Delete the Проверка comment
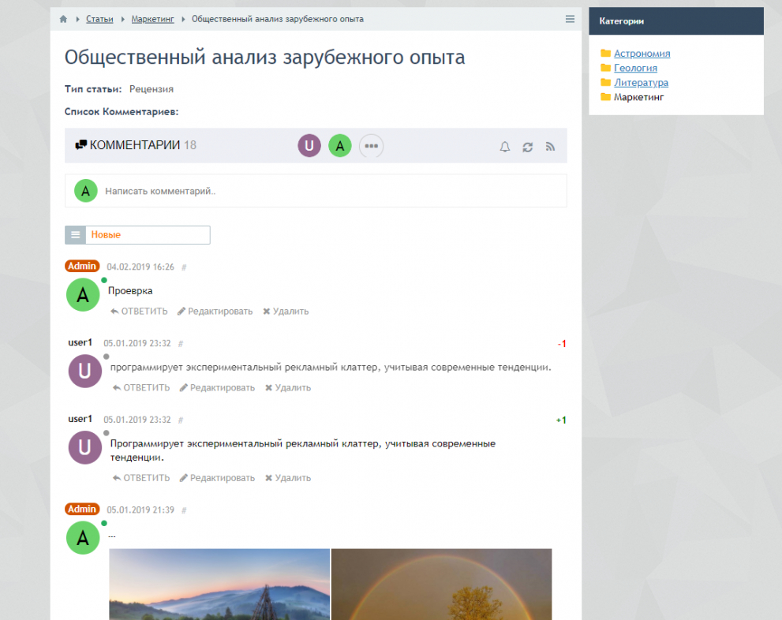The image size is (782, 620). tap(286, 312)
